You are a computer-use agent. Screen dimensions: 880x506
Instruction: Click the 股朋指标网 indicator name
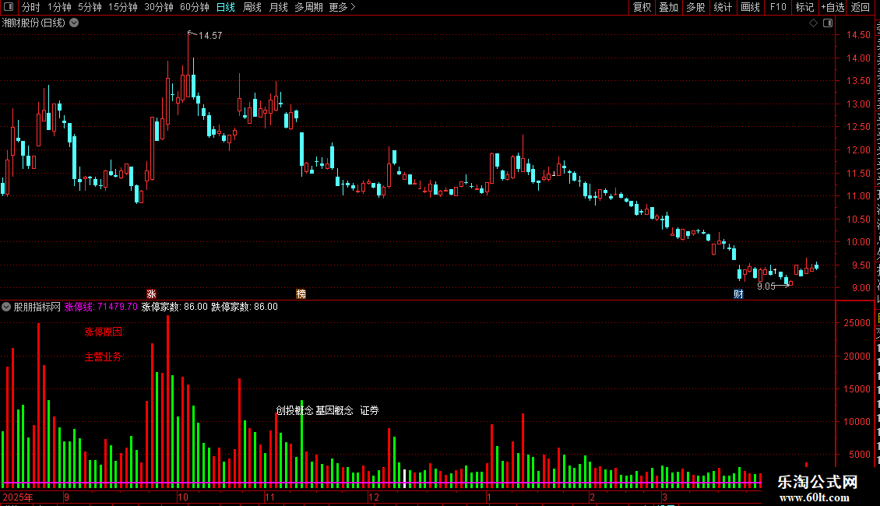click(37, 307)
